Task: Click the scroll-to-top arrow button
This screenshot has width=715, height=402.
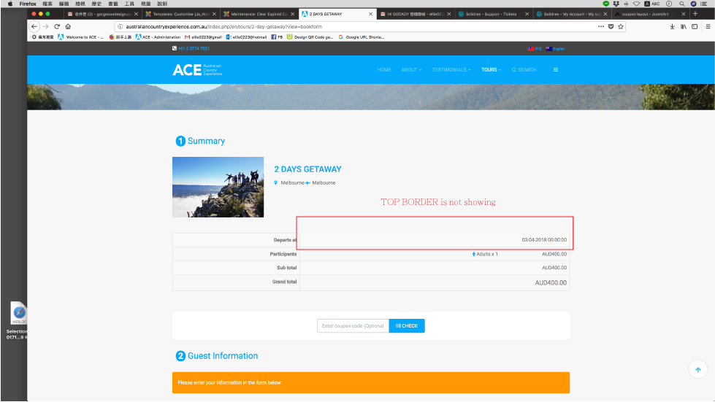Action: [x=697, y=370]
